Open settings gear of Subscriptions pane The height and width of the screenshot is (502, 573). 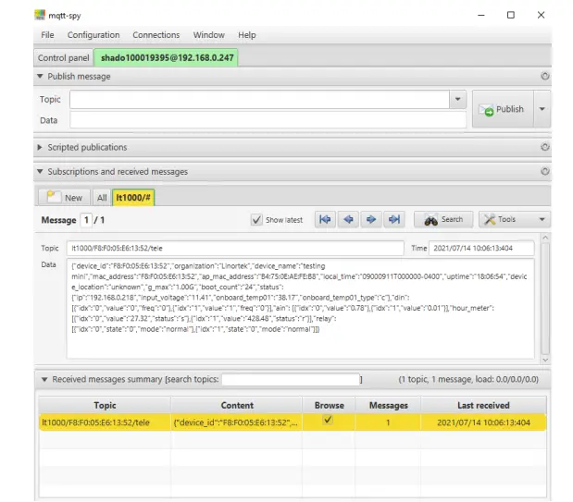[x=545, y=171]
